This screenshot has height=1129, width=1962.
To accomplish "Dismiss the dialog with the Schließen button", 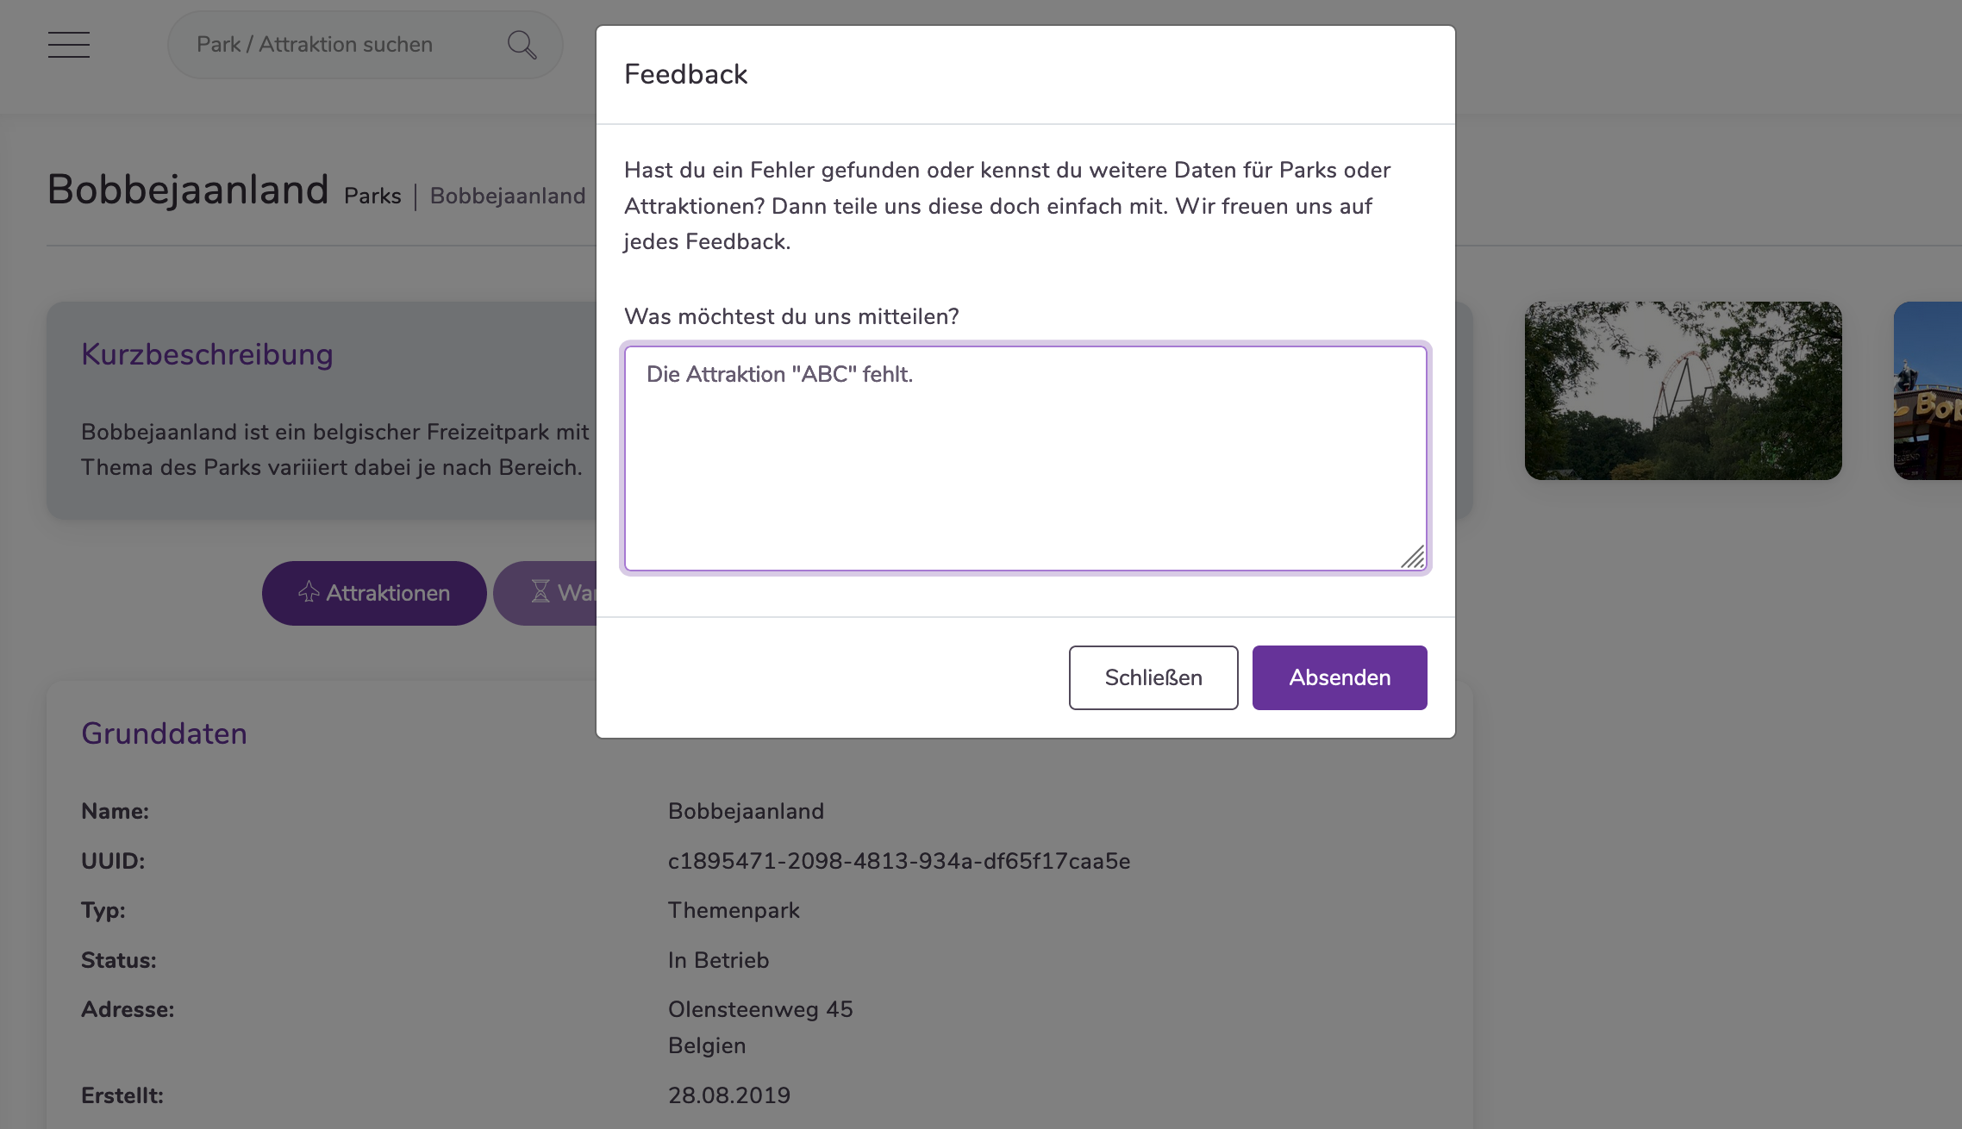I will pos(1153,677).
